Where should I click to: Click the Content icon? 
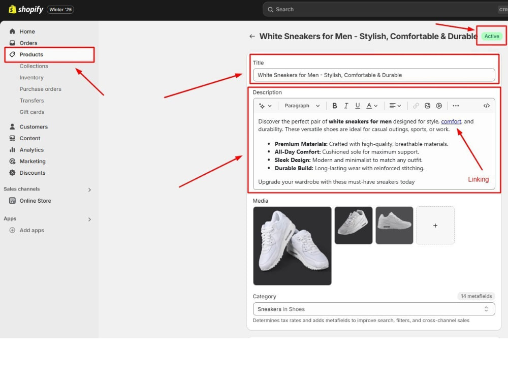coord(12,138)
